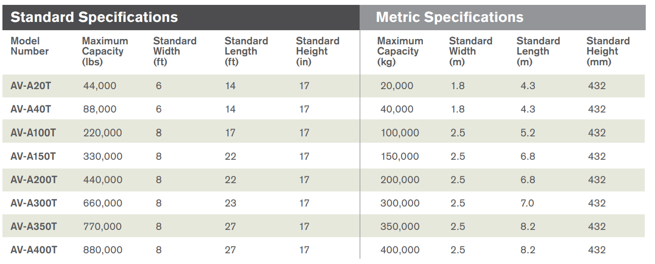This screenshot has width=655, height=264.
Task: Select the AV-A300T model cell
Action: click(34, 203)
